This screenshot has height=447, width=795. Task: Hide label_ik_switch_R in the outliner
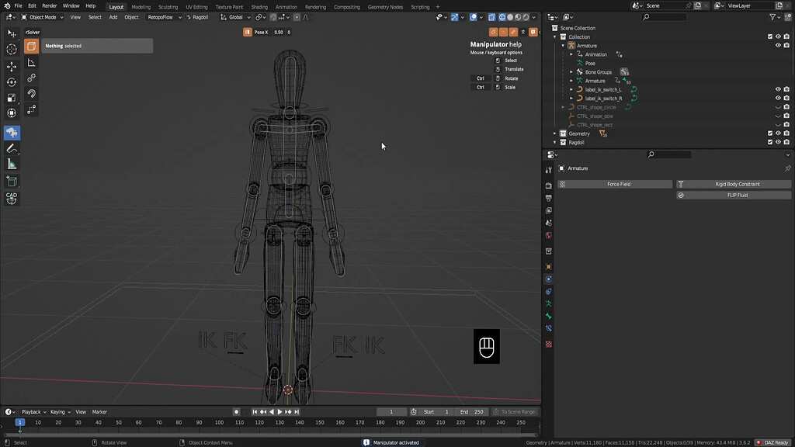click(x=778, y=99)
